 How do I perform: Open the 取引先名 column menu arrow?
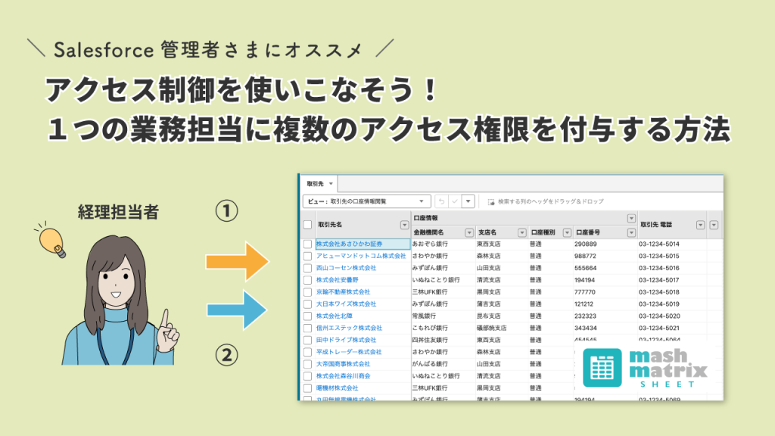pyautogui.click(x=404, y=225)
